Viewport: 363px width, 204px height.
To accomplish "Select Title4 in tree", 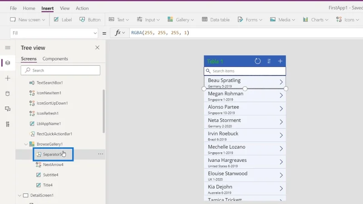I will (48, 185).
